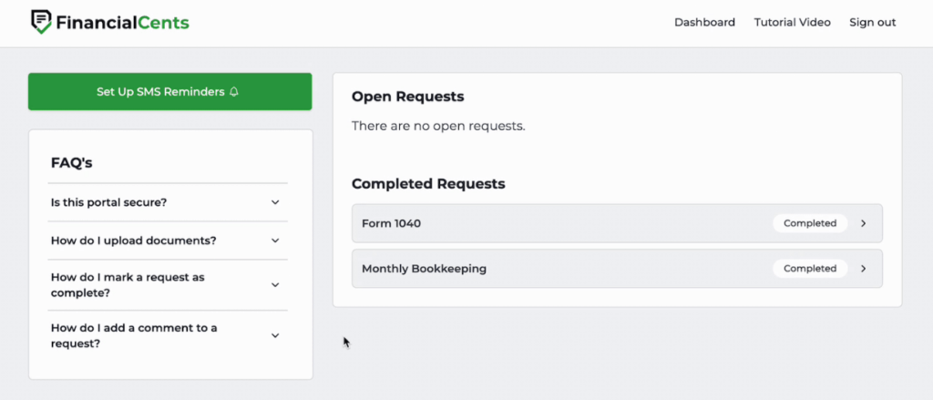Open the Form 1040 completed request
Image resolution: width=933 pixels, height=400 pixels.
(x=392, y=223)
